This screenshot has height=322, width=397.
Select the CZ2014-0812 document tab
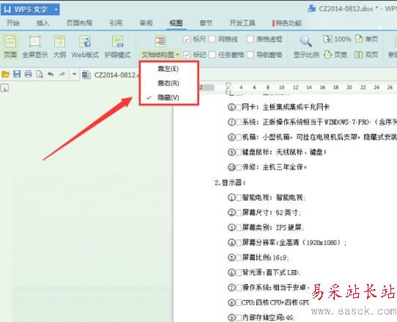click(x=111, y=75)
